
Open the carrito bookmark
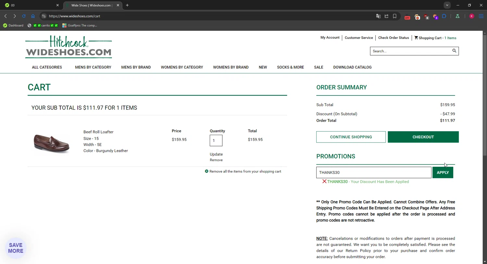(43, 25)
